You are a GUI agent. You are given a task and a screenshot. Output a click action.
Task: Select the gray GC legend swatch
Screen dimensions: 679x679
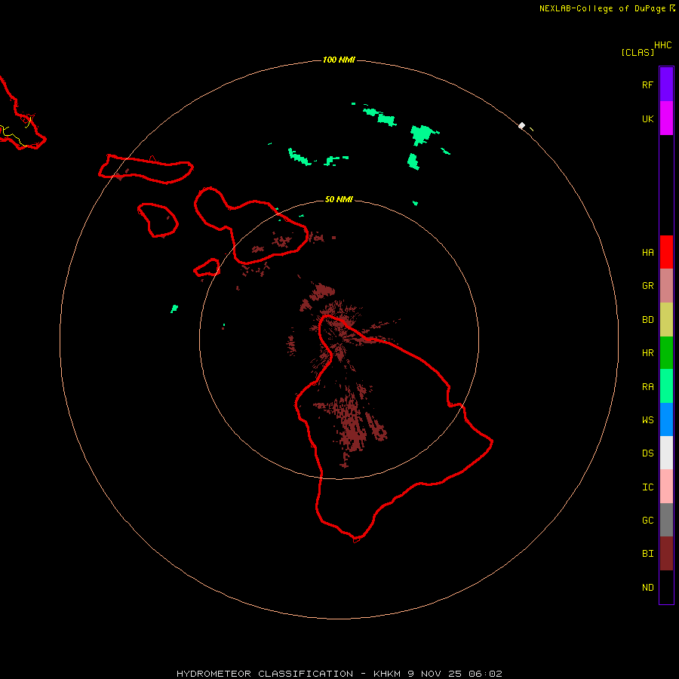(x=666, y=520)
